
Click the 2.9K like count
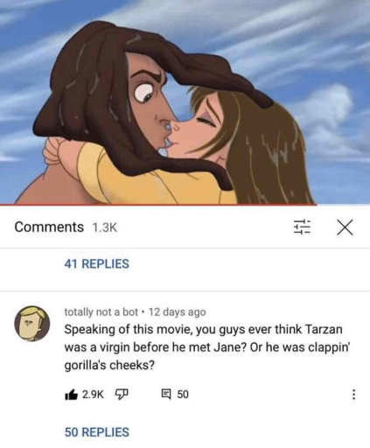coord(93,395)
